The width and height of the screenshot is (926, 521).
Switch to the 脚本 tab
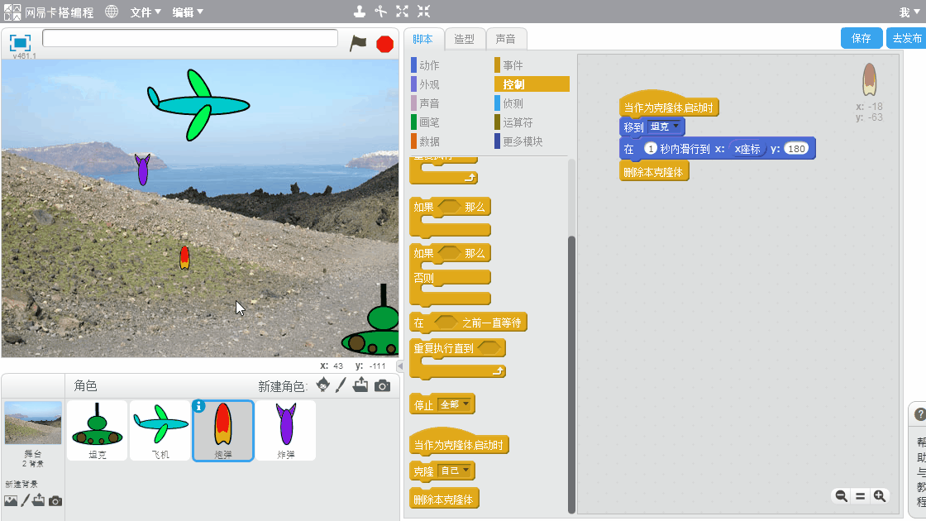tap(422, 39)
